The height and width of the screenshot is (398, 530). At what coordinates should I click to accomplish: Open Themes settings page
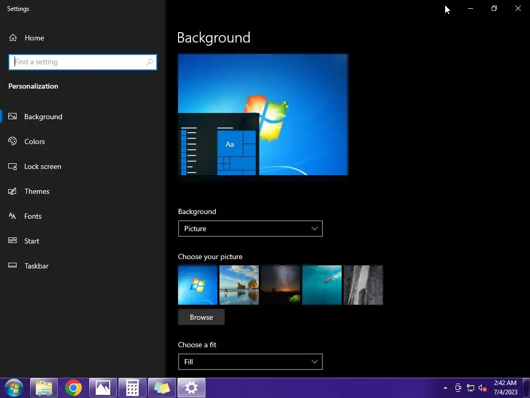click(37, 191)
